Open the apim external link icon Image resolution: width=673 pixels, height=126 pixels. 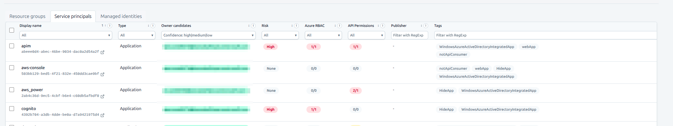click(x=102, y=52)
